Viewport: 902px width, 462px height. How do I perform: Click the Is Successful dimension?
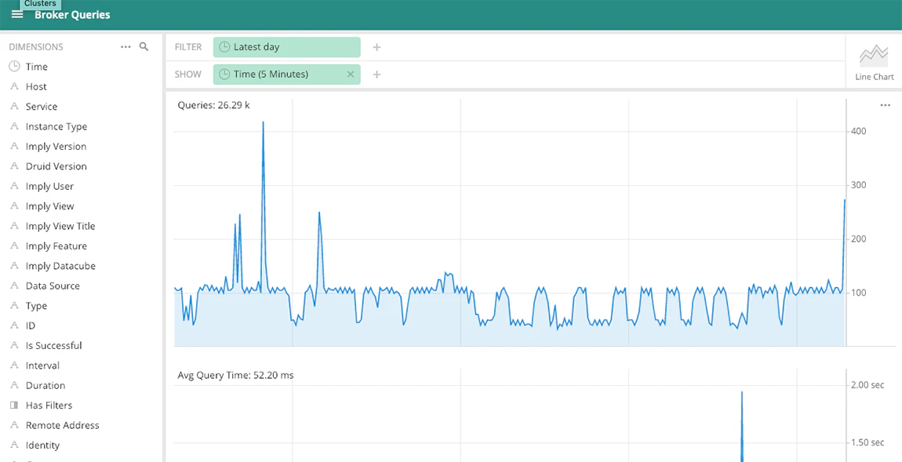point(53,346)
